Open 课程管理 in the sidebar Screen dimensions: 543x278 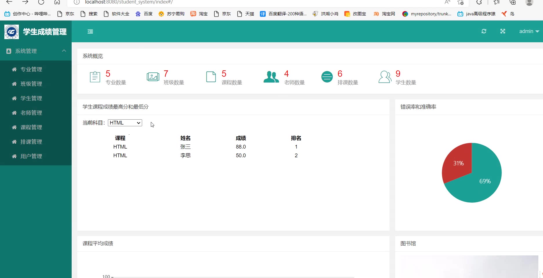31,127
